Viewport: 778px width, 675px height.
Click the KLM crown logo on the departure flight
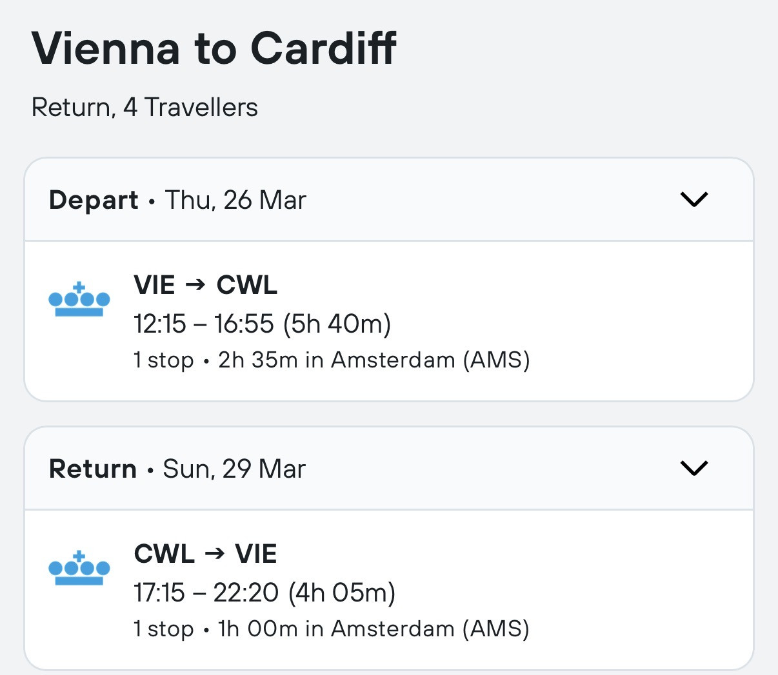tap(79, 300)
